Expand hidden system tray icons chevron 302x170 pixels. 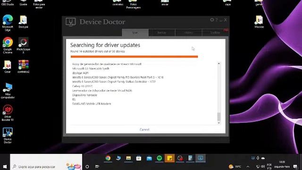click(248, 167)
